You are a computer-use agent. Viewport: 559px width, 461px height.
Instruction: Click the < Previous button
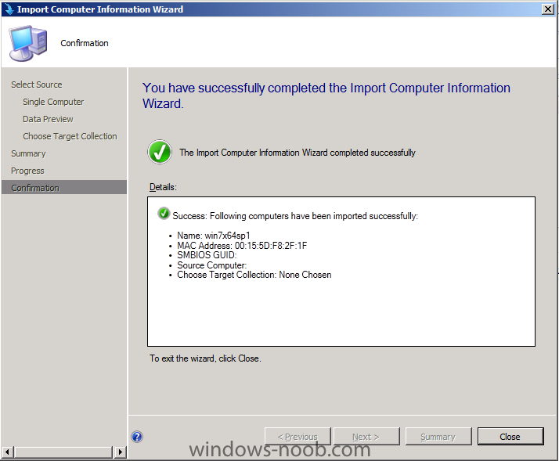point(298,437)
